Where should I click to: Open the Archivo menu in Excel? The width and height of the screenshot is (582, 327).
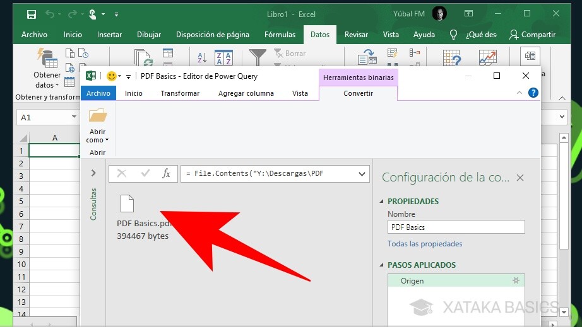coord(34,35)
